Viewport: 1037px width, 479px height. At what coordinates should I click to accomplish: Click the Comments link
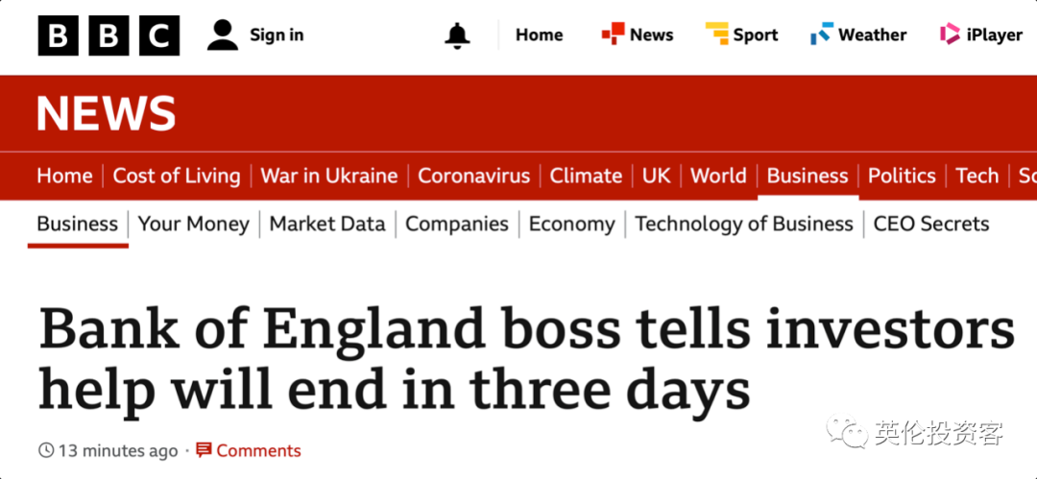tap(258, 450)
